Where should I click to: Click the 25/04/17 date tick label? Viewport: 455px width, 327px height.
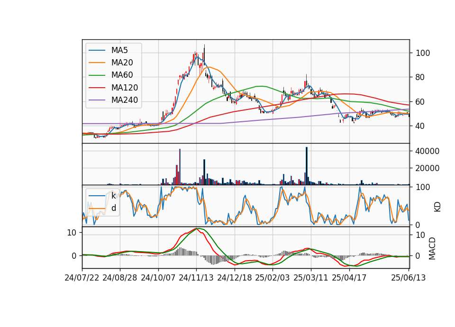349,278
